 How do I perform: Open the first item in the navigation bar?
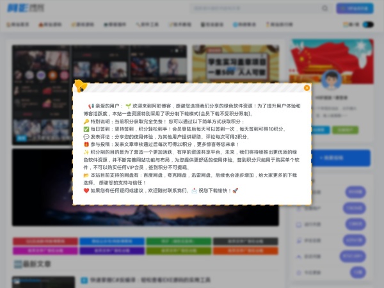click(20, 24)
